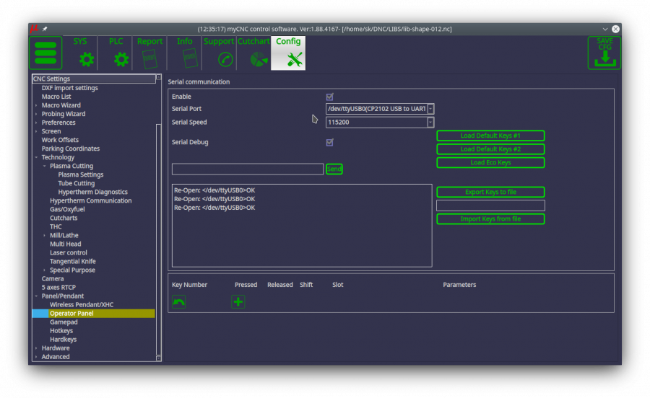Screen dimensions: 650x398
Task: Select Hotkeys in the settings tree
Action: point(61,331)
